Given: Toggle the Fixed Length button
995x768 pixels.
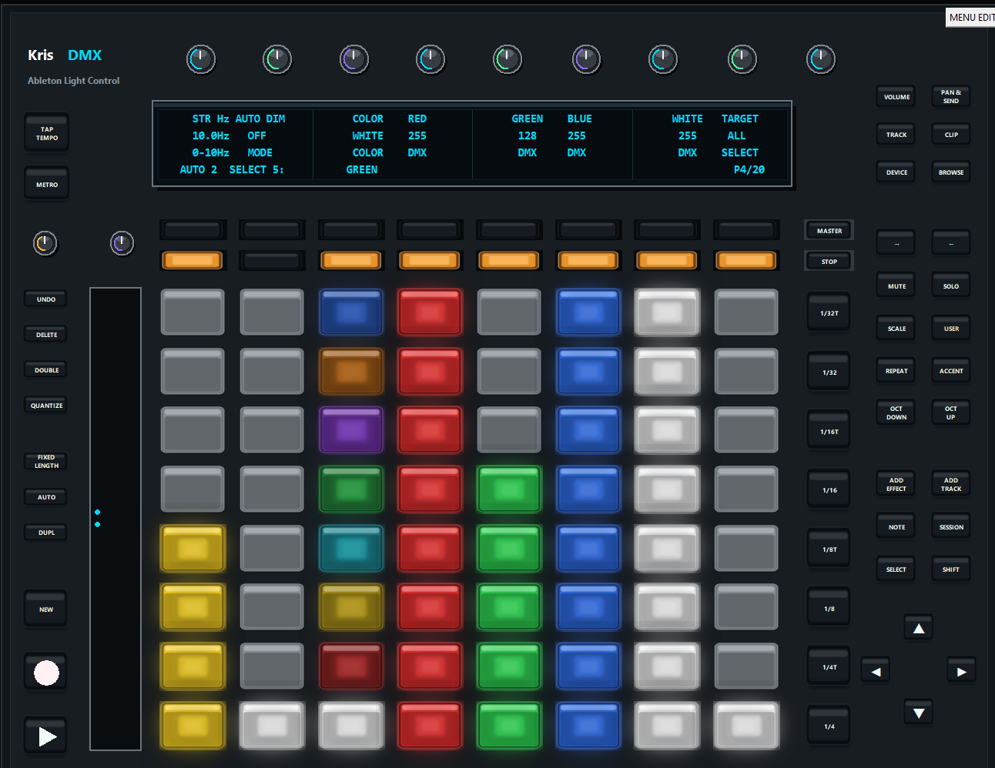Looking at the screenshot, I should click(x=46, y=461).
